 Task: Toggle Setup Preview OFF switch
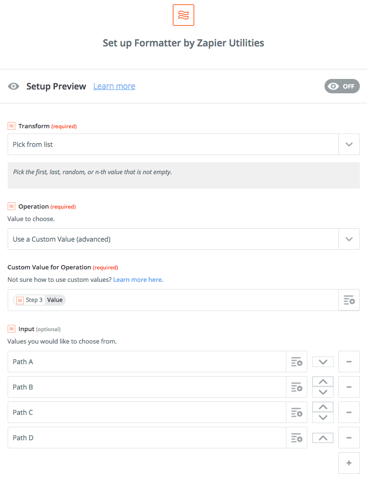coord(342,87)
